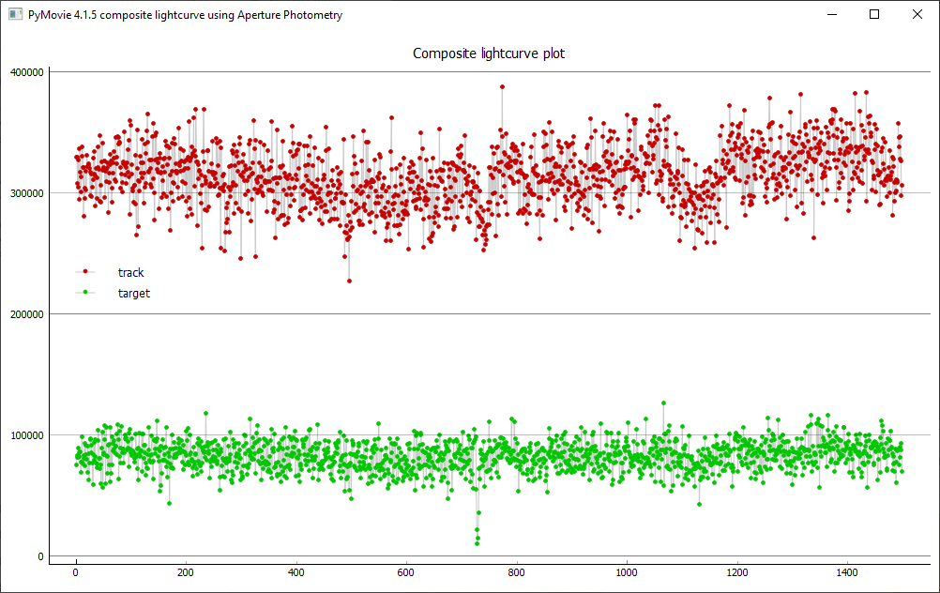Click the "Composite lightcurve plot" title

(489, 53)
